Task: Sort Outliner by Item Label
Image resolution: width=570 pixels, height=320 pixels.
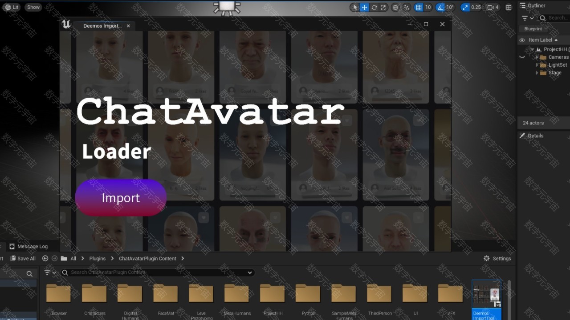Action: 543,40
